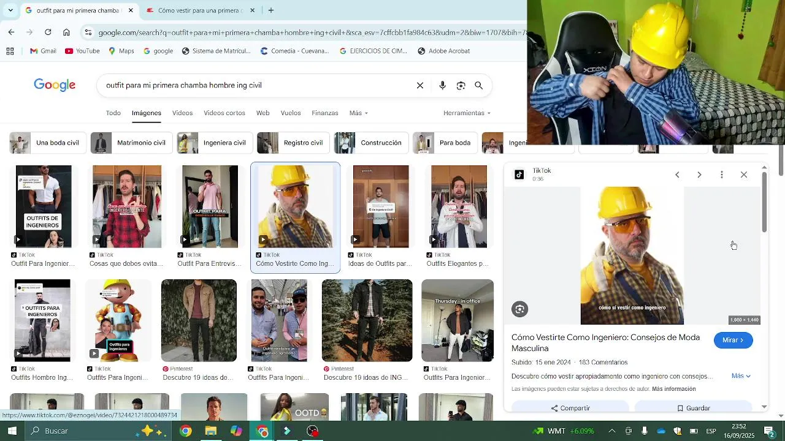785x441 pixels.
Task: Open Gmail bookmark
Action: click(43, 51)
